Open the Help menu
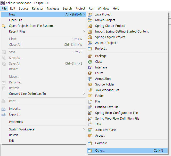The image size is (171, 156). pyautogui.click(x=116, y=9)
